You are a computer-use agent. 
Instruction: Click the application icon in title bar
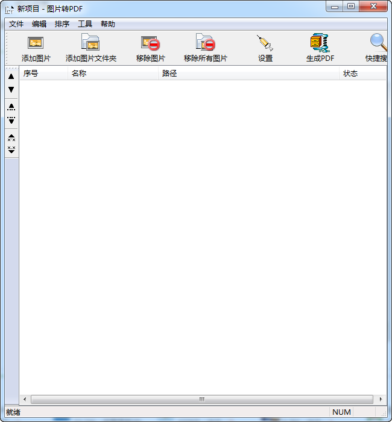coord(10,9)
